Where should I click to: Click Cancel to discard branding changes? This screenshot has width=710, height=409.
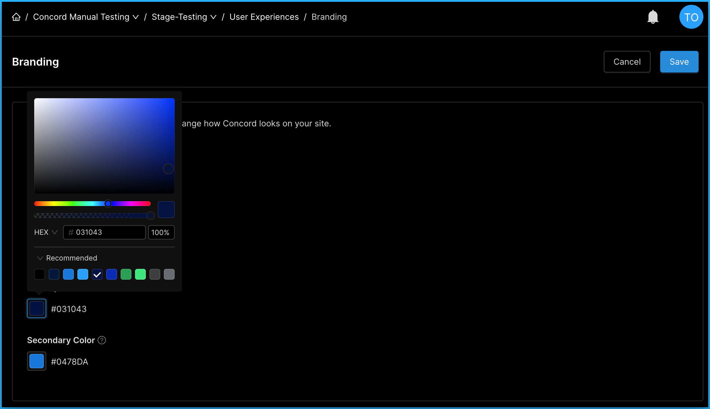click(x=627, y=61)
